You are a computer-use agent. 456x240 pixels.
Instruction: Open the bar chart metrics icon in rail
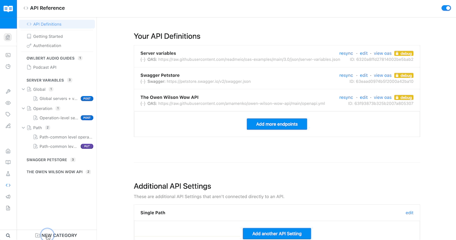8,55
